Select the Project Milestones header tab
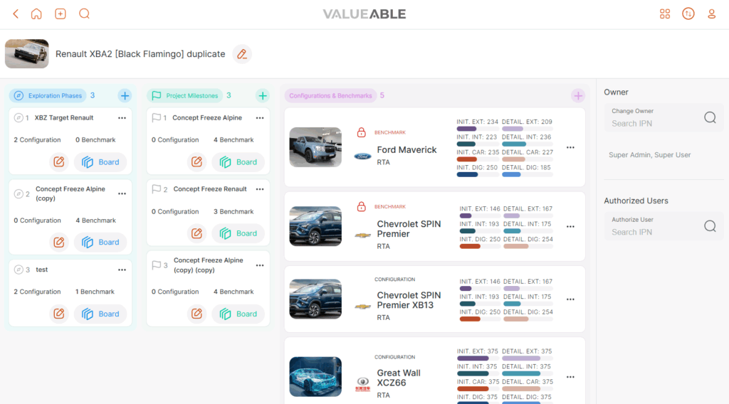Screen dimensions: 729x404 tap(185, 95)
